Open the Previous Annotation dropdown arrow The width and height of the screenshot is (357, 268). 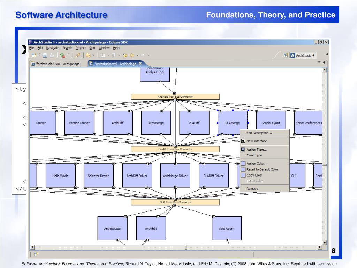pyautogui.click(x=119, y=55)
